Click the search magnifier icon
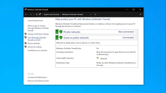Viewport: 166px width, 93px height. pos(140,14)
